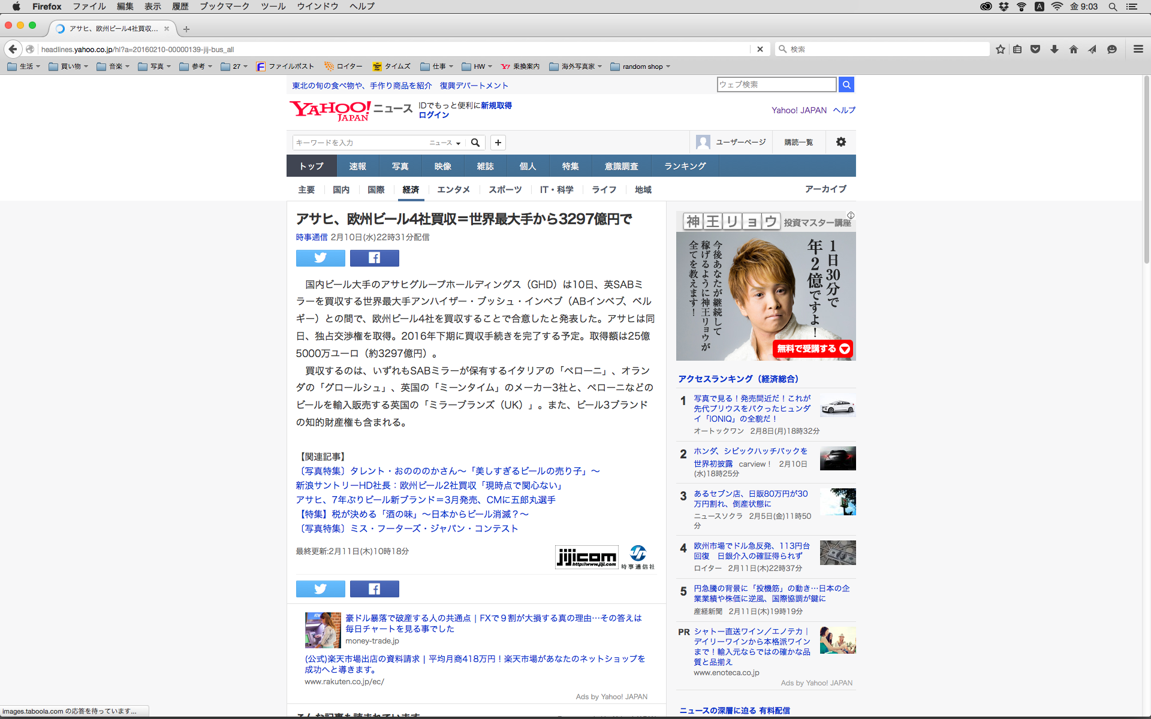Go to the Firefox home page icon
The height and width of the screenshot is (719, 1151).
pyautogui.click(x=1073, y=49)
